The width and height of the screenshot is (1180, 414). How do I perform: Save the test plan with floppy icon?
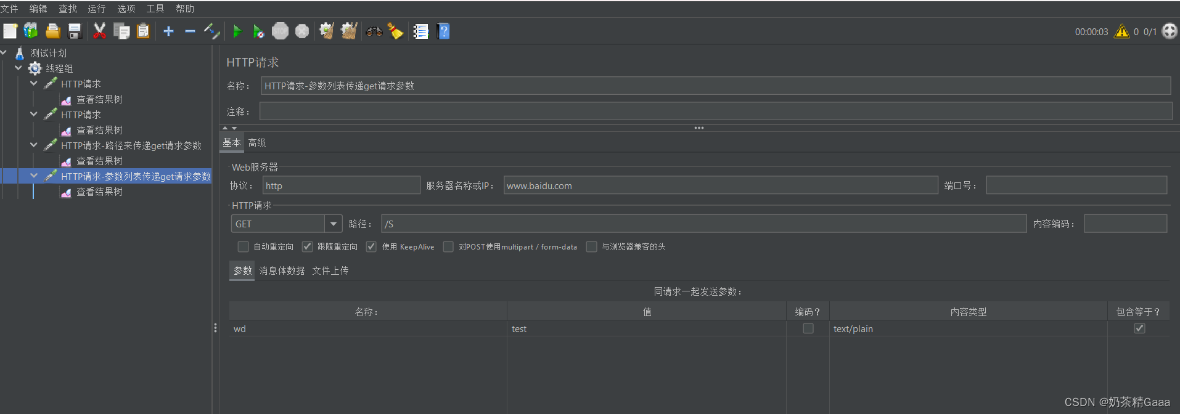[x=75, y=31]
